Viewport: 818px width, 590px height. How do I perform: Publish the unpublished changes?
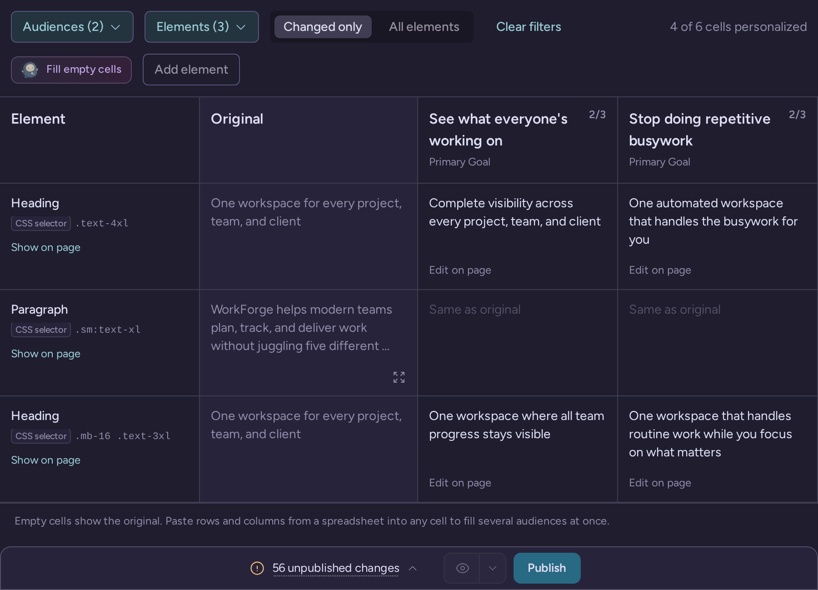click(547, 568)
